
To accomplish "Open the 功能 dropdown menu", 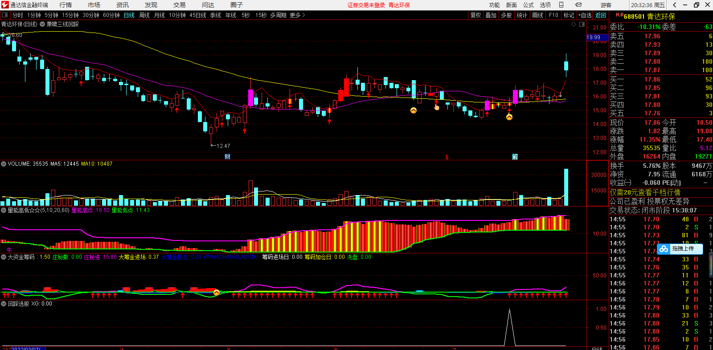I will point(494,5).
